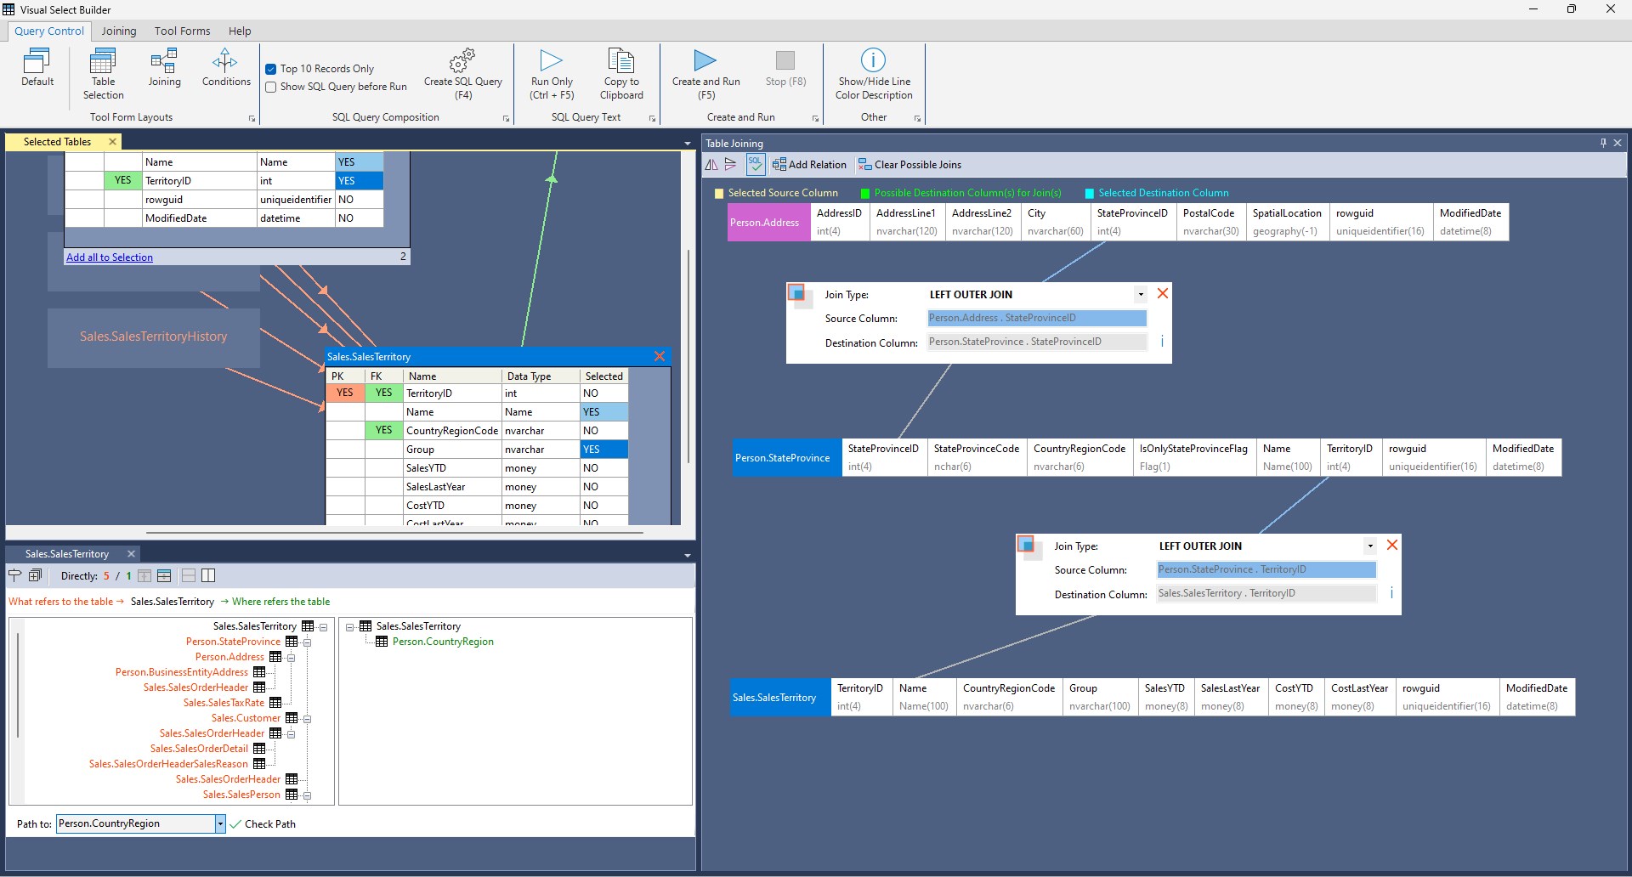This screenshot has height=877, width=1632.
Task: Collapse Sales.SalesTerritory in the right tree
Action: coord(349,627)
